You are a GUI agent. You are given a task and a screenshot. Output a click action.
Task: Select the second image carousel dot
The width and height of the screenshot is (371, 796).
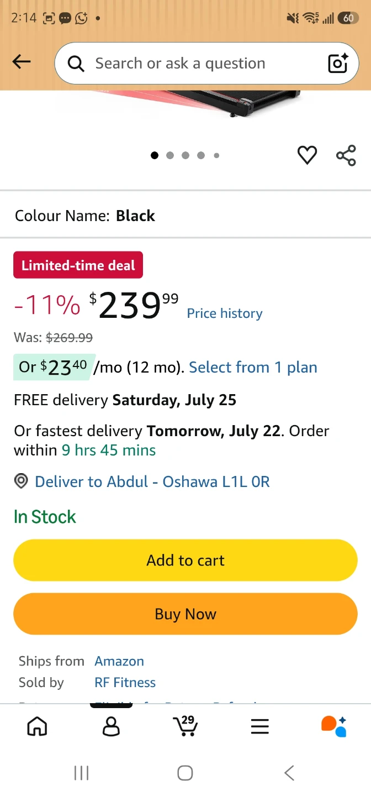pos(170,155)
